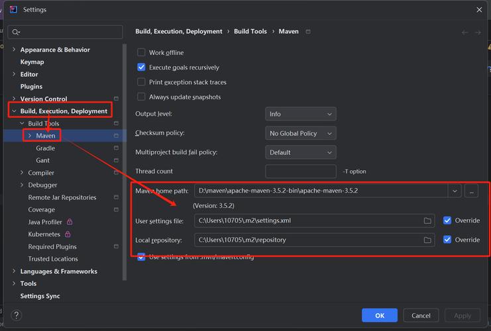This screenshot has width=491, height=331.
Task: Navigate forward using the right arrow icon
Action: pos(478,32)
